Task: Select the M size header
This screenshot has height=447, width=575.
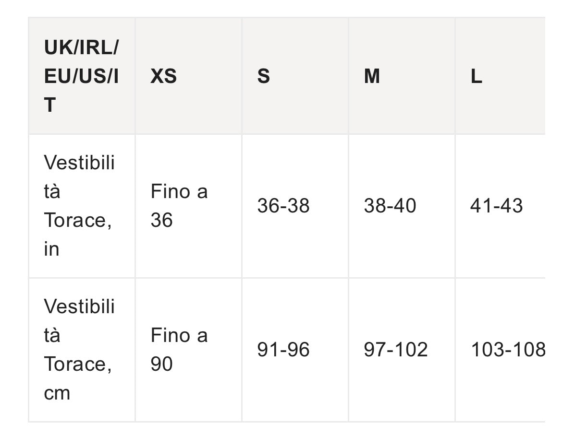Action: click(402, 76)
